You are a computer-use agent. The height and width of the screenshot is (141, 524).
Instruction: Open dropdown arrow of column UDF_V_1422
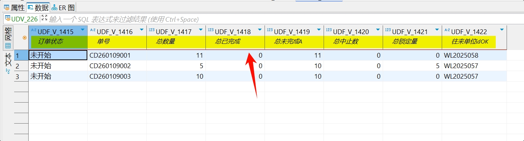(502, 30)
